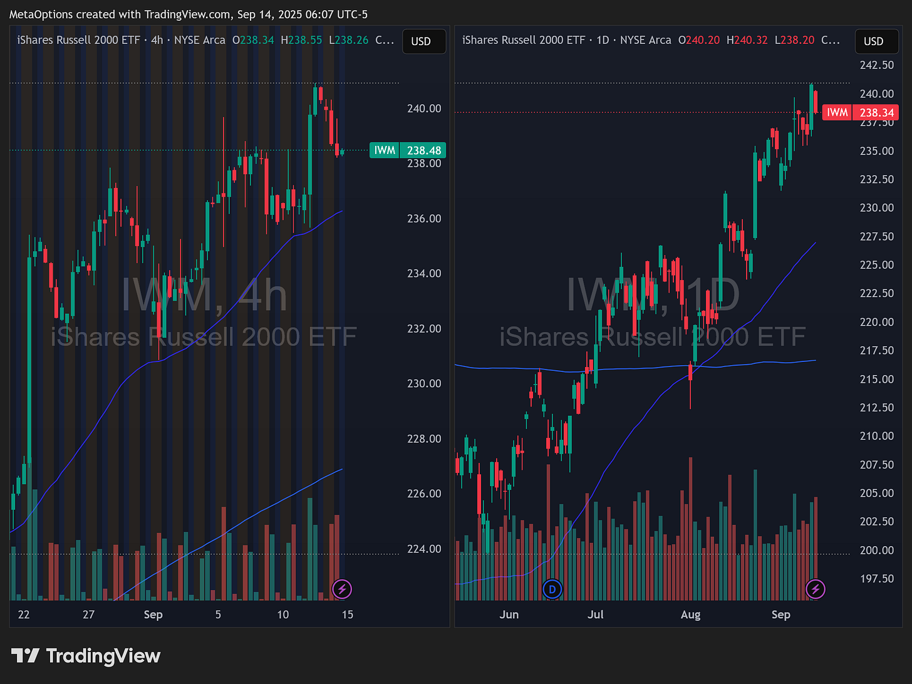Click the 4h chart title iShares Russell 2000 ETF
Screen dimensions: 912x684
(x=78, y=40)
